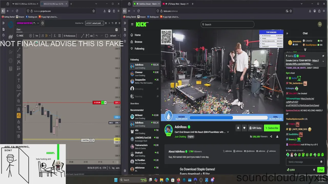Click the heart follow icon
328x184 pixels.
click(244, 128)
